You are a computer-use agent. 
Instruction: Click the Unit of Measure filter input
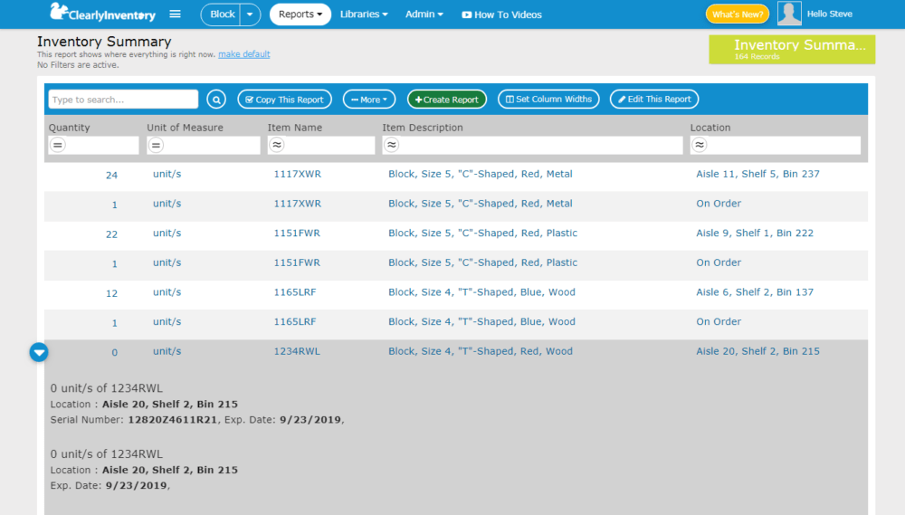[203, 145]
